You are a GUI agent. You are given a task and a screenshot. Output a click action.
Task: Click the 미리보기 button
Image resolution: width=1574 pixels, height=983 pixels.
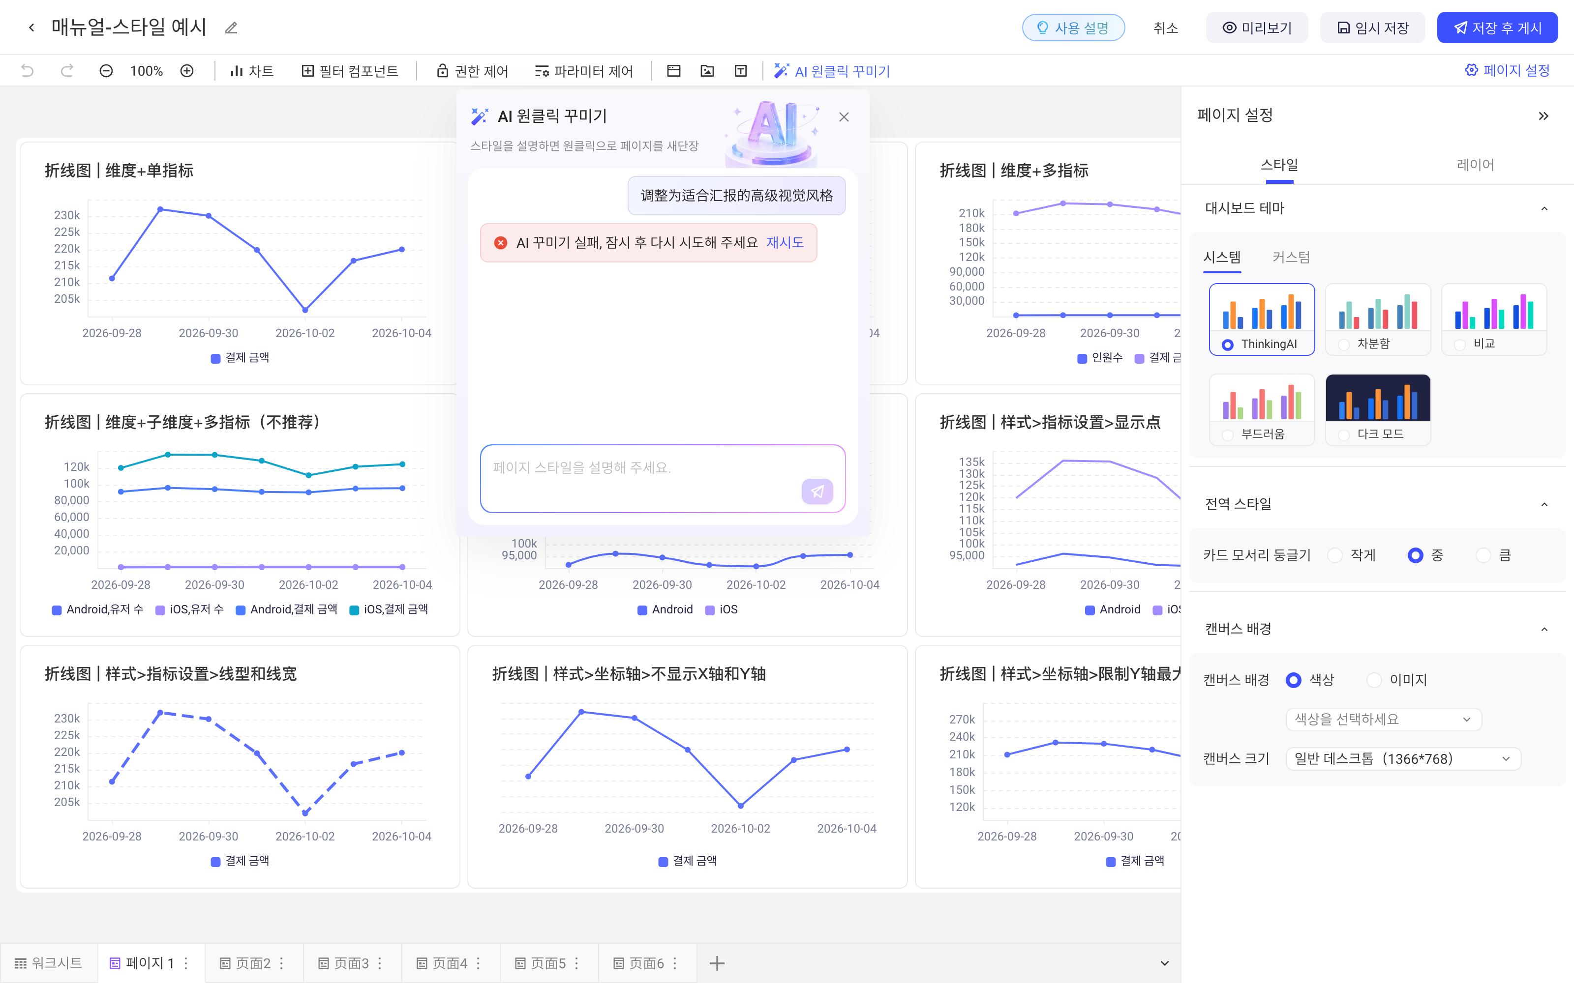coord(1257,28)
